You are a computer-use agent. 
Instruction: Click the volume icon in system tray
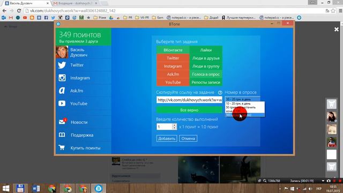[x=310, y=189]
